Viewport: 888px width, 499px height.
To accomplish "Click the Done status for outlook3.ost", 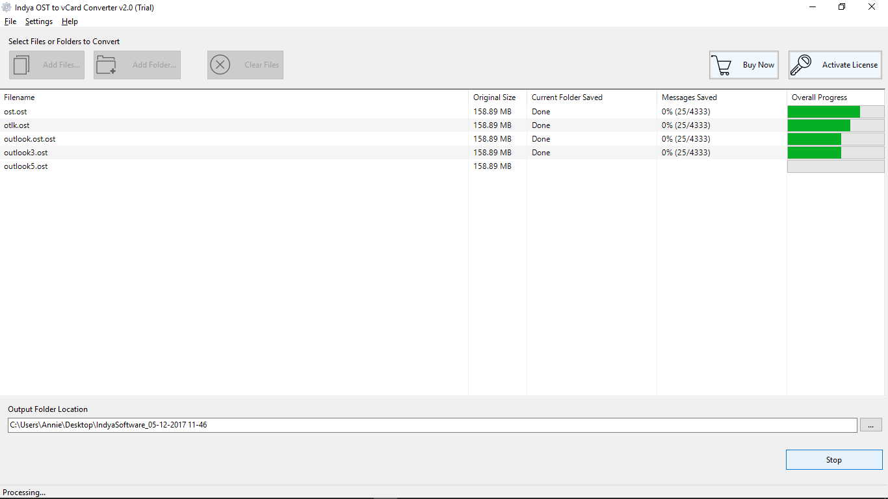I will tap(541, 153).
